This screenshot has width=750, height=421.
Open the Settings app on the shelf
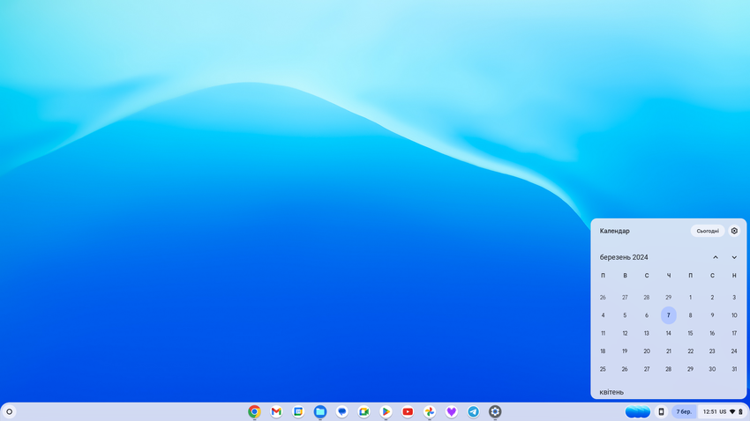(x=495, y=411)
